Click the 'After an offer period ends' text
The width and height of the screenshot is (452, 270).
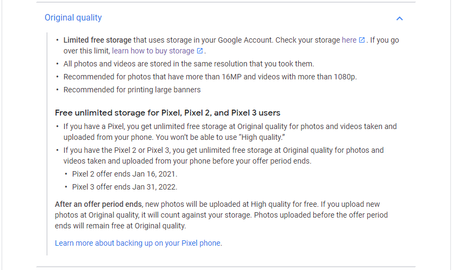(98, 204)
